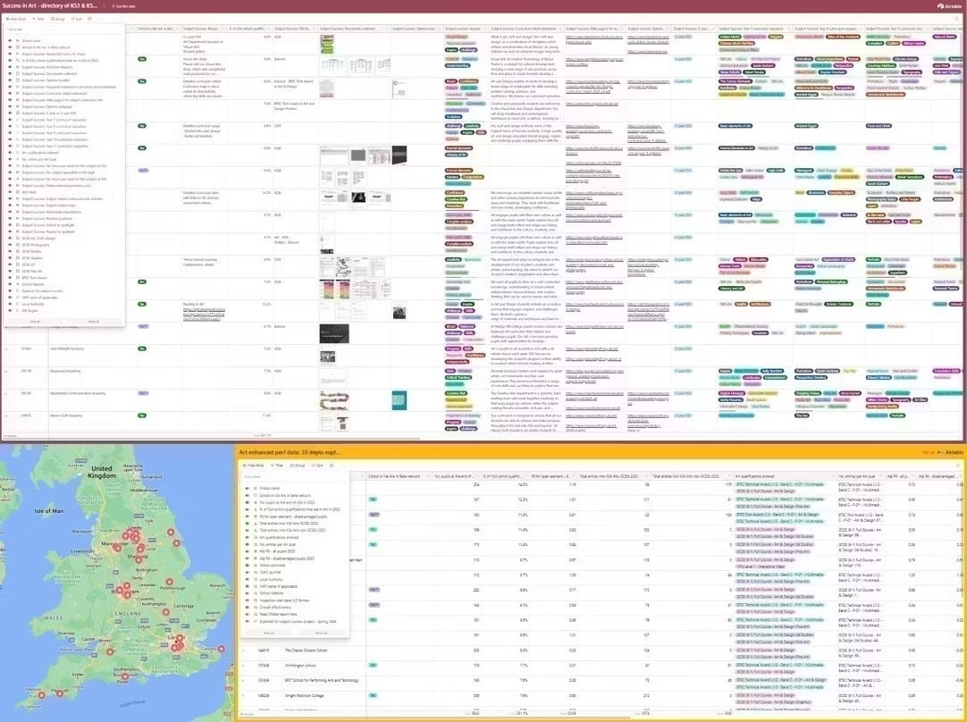The image size is (967, 722).
Task: Click the map marker near Peterborough
Action: coord(168,582)
